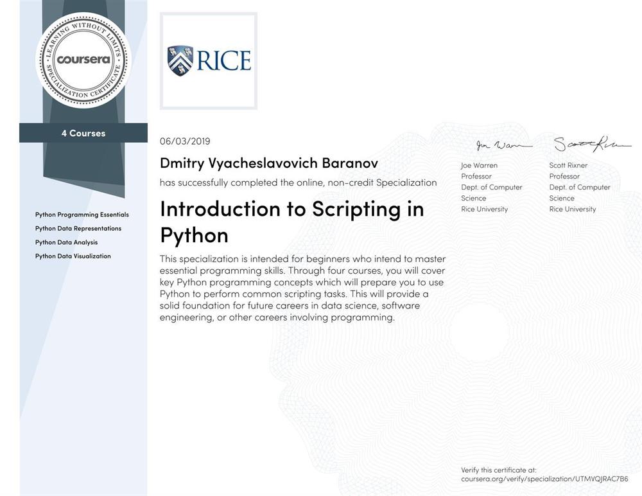The width and height of the screenshot is (642, 496).
Task: Click the "Introduction to Scripting in Python" title
Action: (291, 222)
